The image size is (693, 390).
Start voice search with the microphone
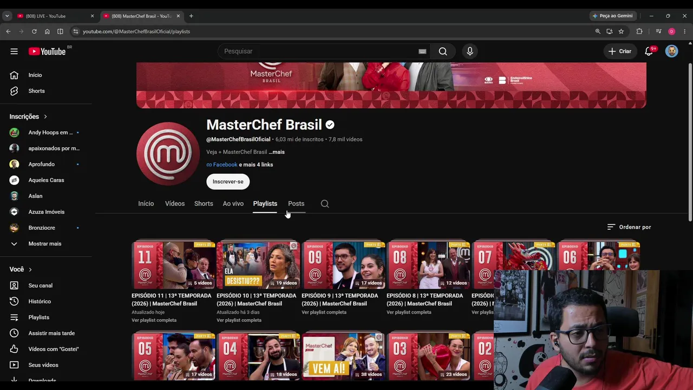470,51
